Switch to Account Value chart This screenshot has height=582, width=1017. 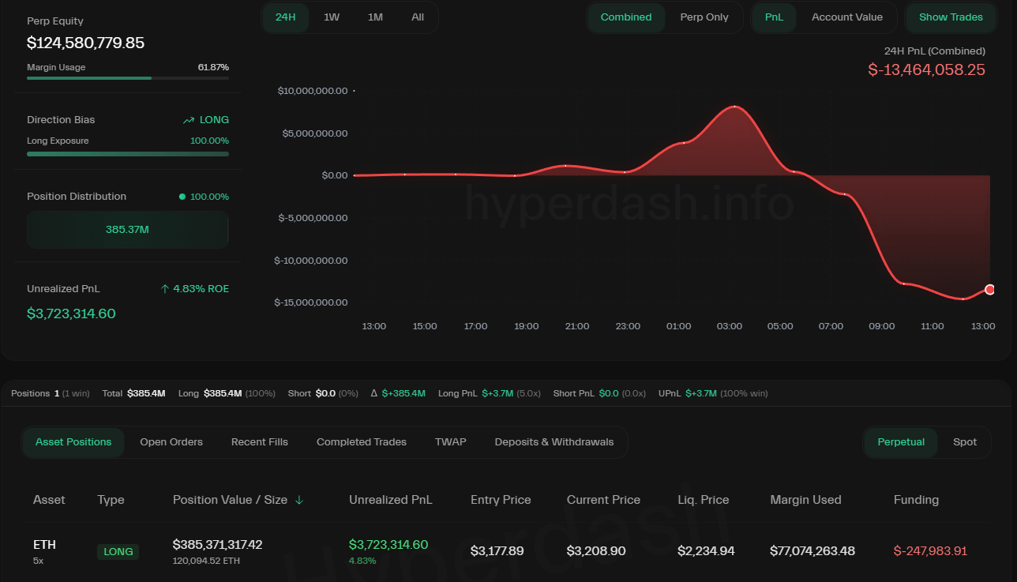(846, 17)
